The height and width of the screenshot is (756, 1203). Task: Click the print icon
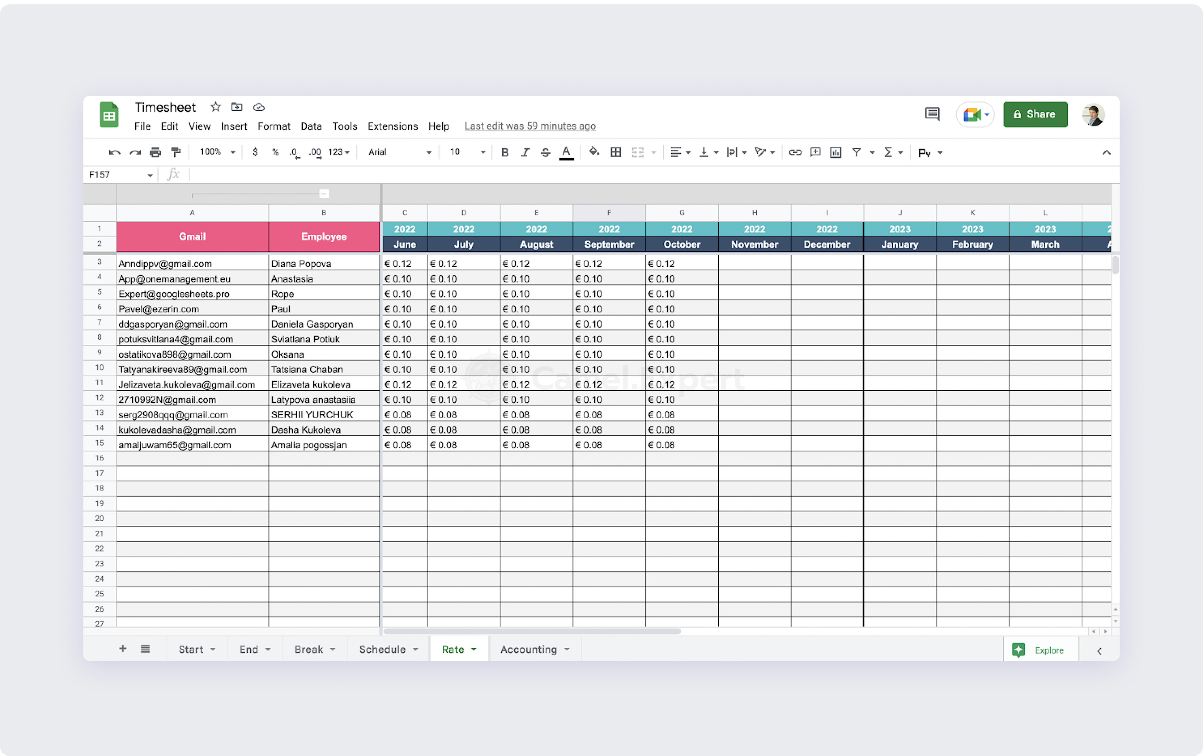(x=155, y=152)
